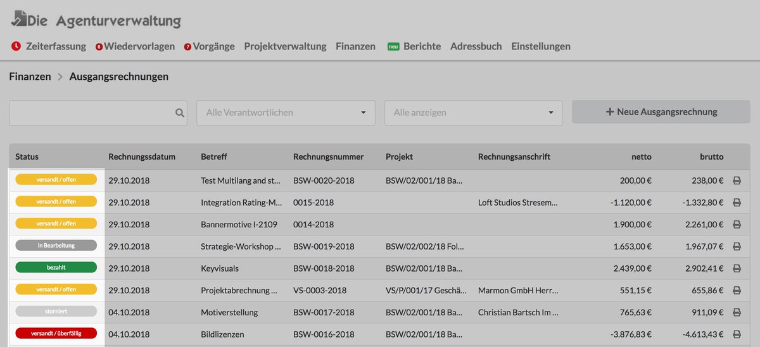The height and width of the screenshot is (347, 760).
Task: Click the search magnifier icon
Action: [180, 113]
